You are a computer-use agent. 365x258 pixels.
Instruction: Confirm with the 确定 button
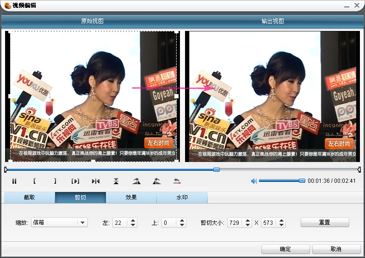[x=285, y=249]
